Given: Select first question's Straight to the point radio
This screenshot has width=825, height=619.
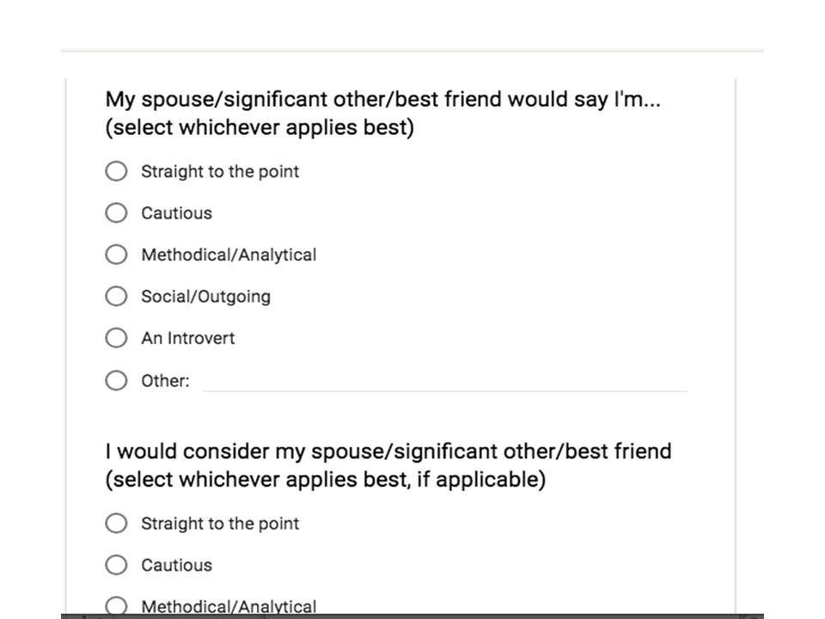Looking at the screenshot, I should point(116,171).
